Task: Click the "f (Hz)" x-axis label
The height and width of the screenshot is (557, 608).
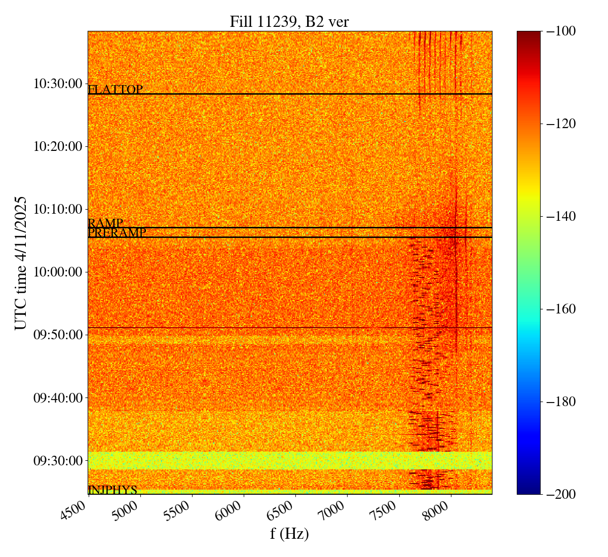Action: (x=289, y=533)
